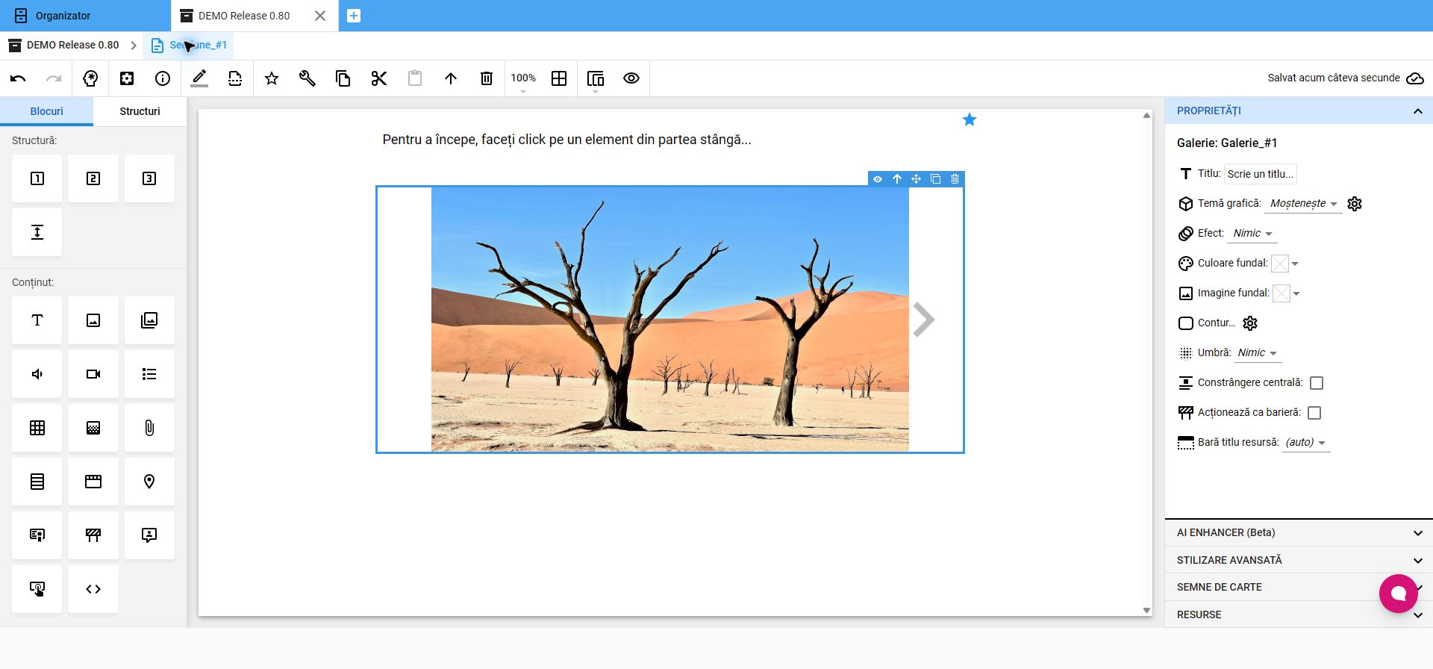
Task: Click the undo arrow in toolbar
Action: point(18,78)
